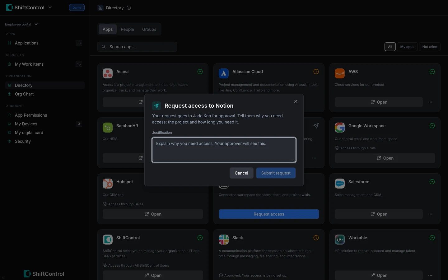Focus the Search apps field
The height and width of the screenshot is (280, 448).
pos(137,47)
